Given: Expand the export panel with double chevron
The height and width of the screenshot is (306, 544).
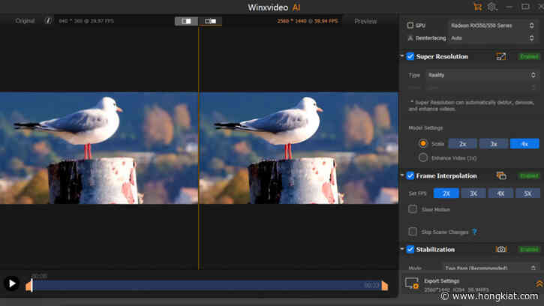Looking at the screenshot, I should click(x=539, y=283).
